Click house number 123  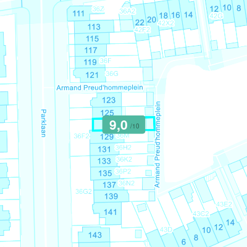coord(109,100)
